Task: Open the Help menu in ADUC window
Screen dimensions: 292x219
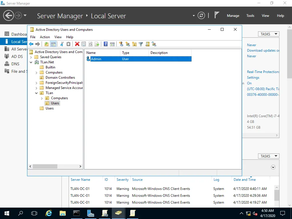Action: coord(70,37)
